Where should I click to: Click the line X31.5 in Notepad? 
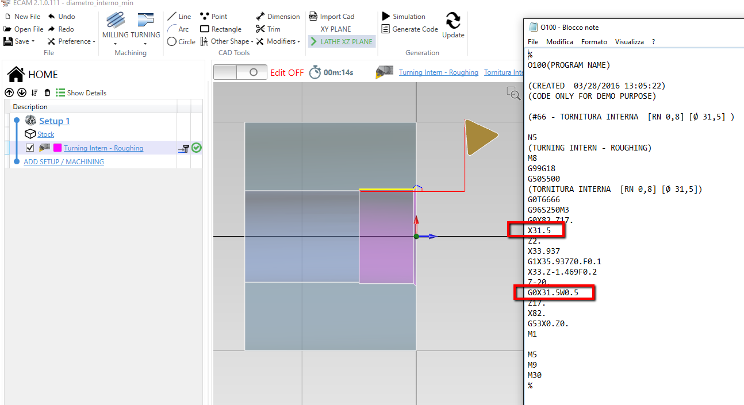point(539,230)
